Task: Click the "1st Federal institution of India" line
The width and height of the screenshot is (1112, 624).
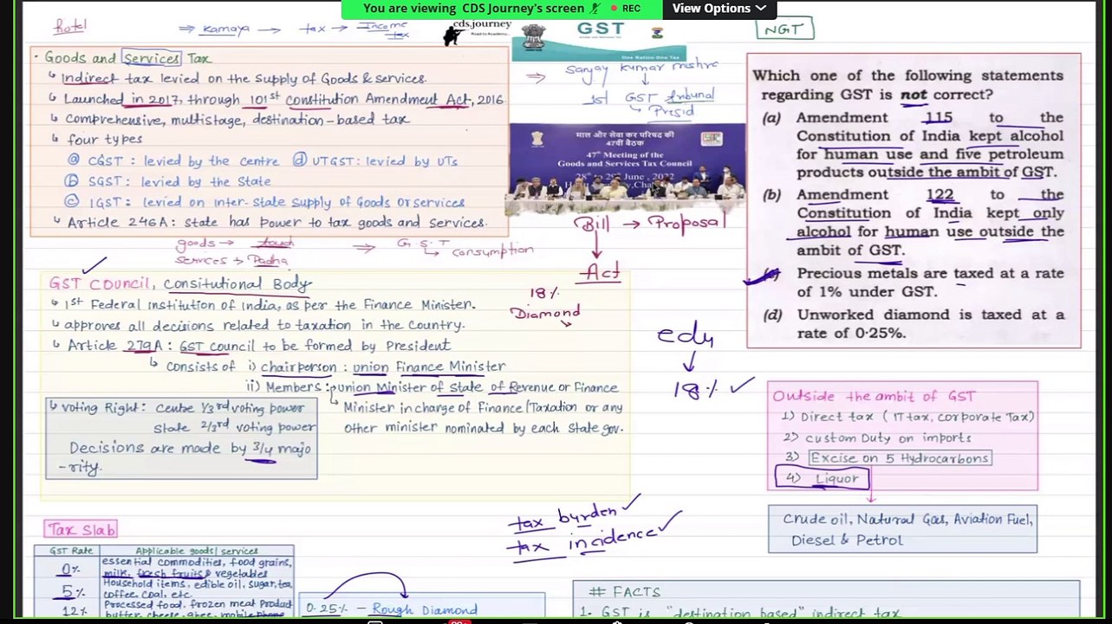Action: [x=270, y=304]
